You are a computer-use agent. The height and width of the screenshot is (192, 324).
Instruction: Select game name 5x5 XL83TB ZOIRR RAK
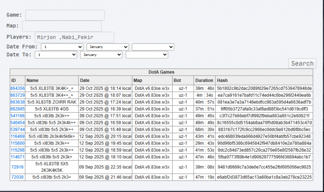tap(51, 102)
